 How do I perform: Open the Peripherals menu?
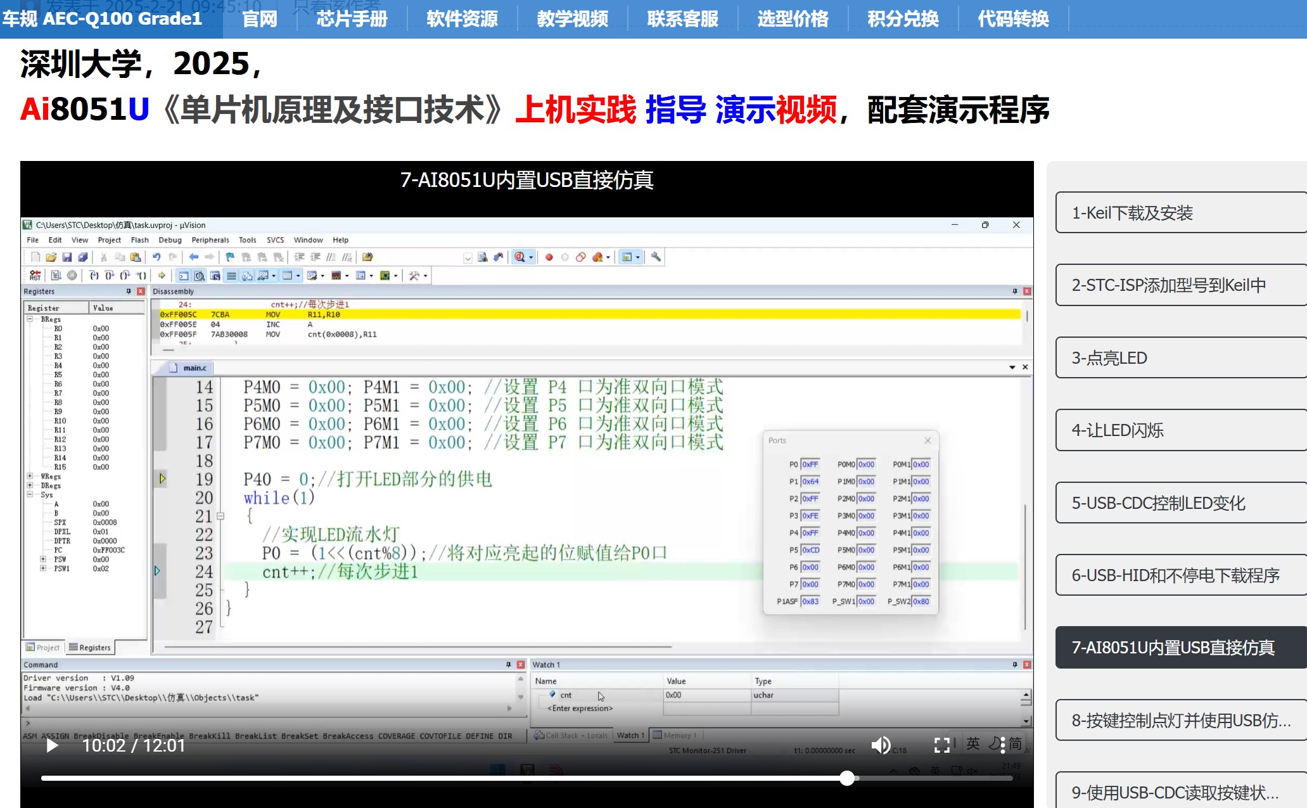[210, 240]
